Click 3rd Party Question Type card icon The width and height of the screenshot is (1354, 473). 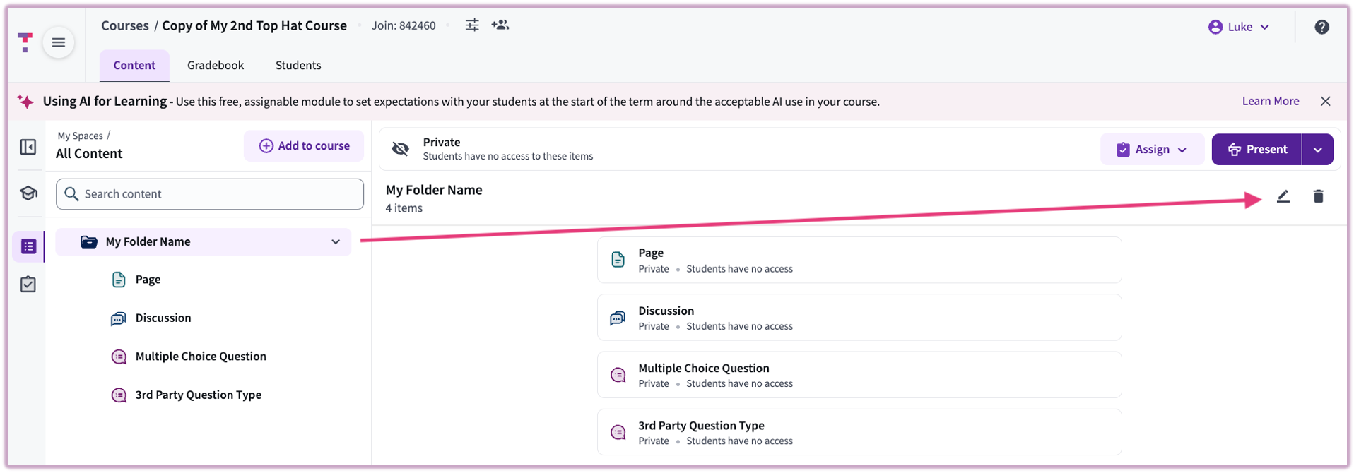click(618, 432)
